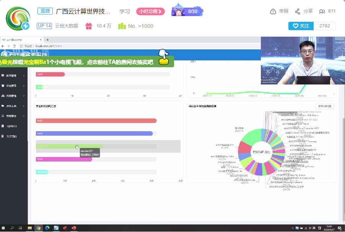
Task: Click the 举报 report icon
Action: pos(273,11)
